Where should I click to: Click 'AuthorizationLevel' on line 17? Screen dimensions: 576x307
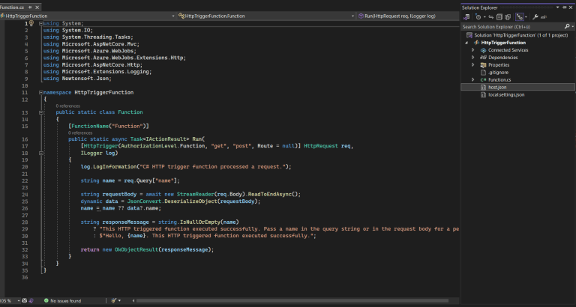[x=148, y=146]
